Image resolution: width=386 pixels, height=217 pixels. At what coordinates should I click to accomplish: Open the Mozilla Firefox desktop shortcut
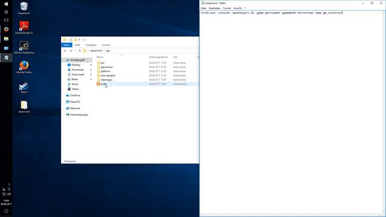(24, 67)
